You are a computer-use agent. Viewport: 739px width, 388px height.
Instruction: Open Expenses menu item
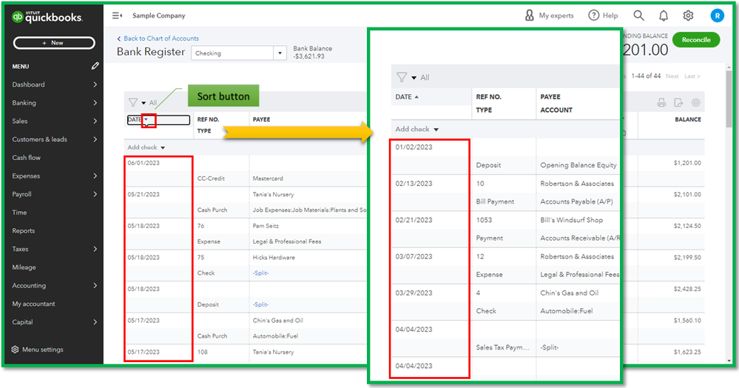26,176
